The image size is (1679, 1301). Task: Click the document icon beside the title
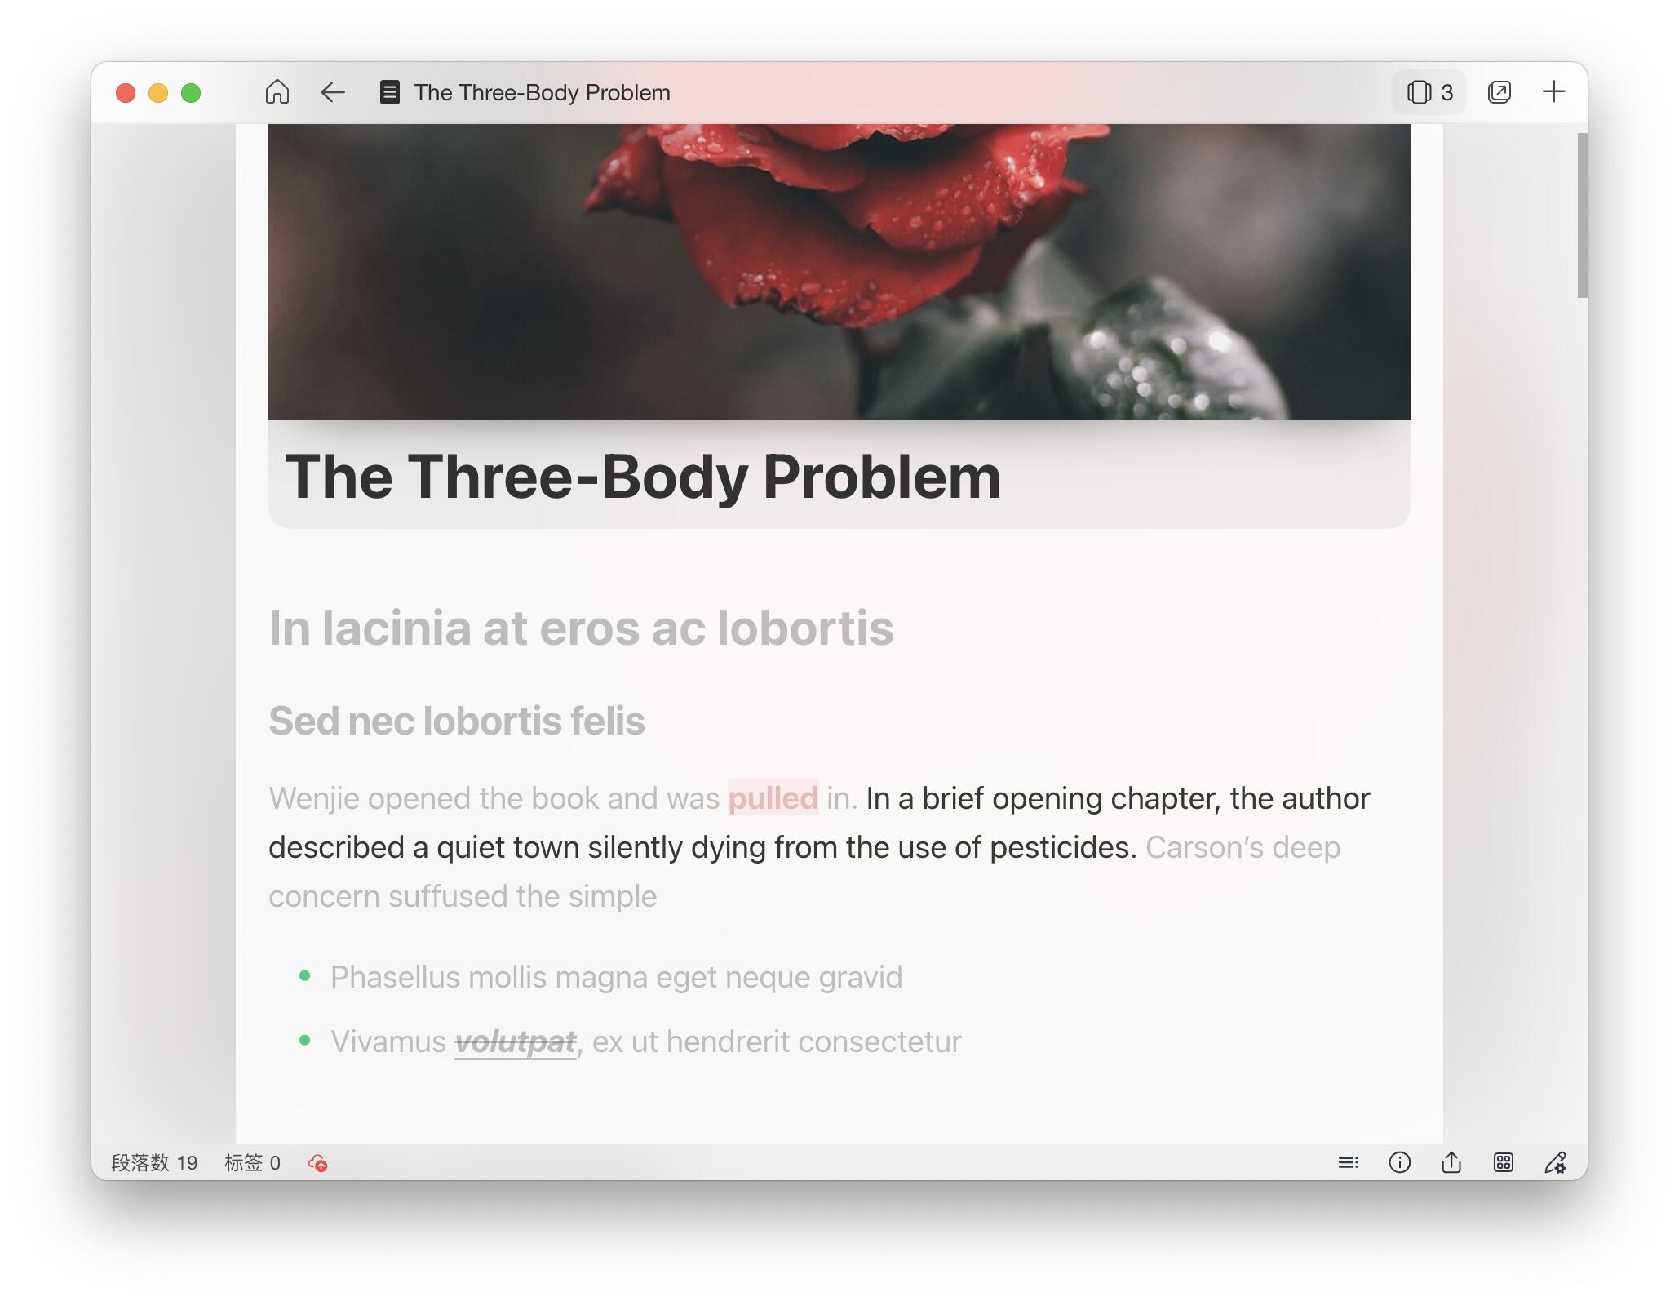tap(389, 92)
